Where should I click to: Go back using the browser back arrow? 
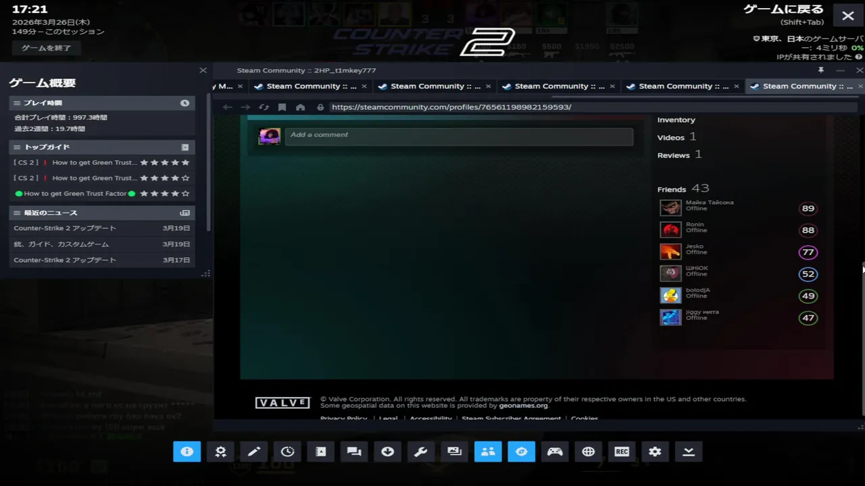click(x=228, y=107)
